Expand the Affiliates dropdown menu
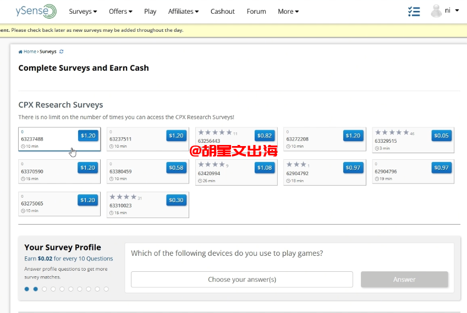Image resolution: width=467 pixels, height=313 pixels. coord(183,12)
